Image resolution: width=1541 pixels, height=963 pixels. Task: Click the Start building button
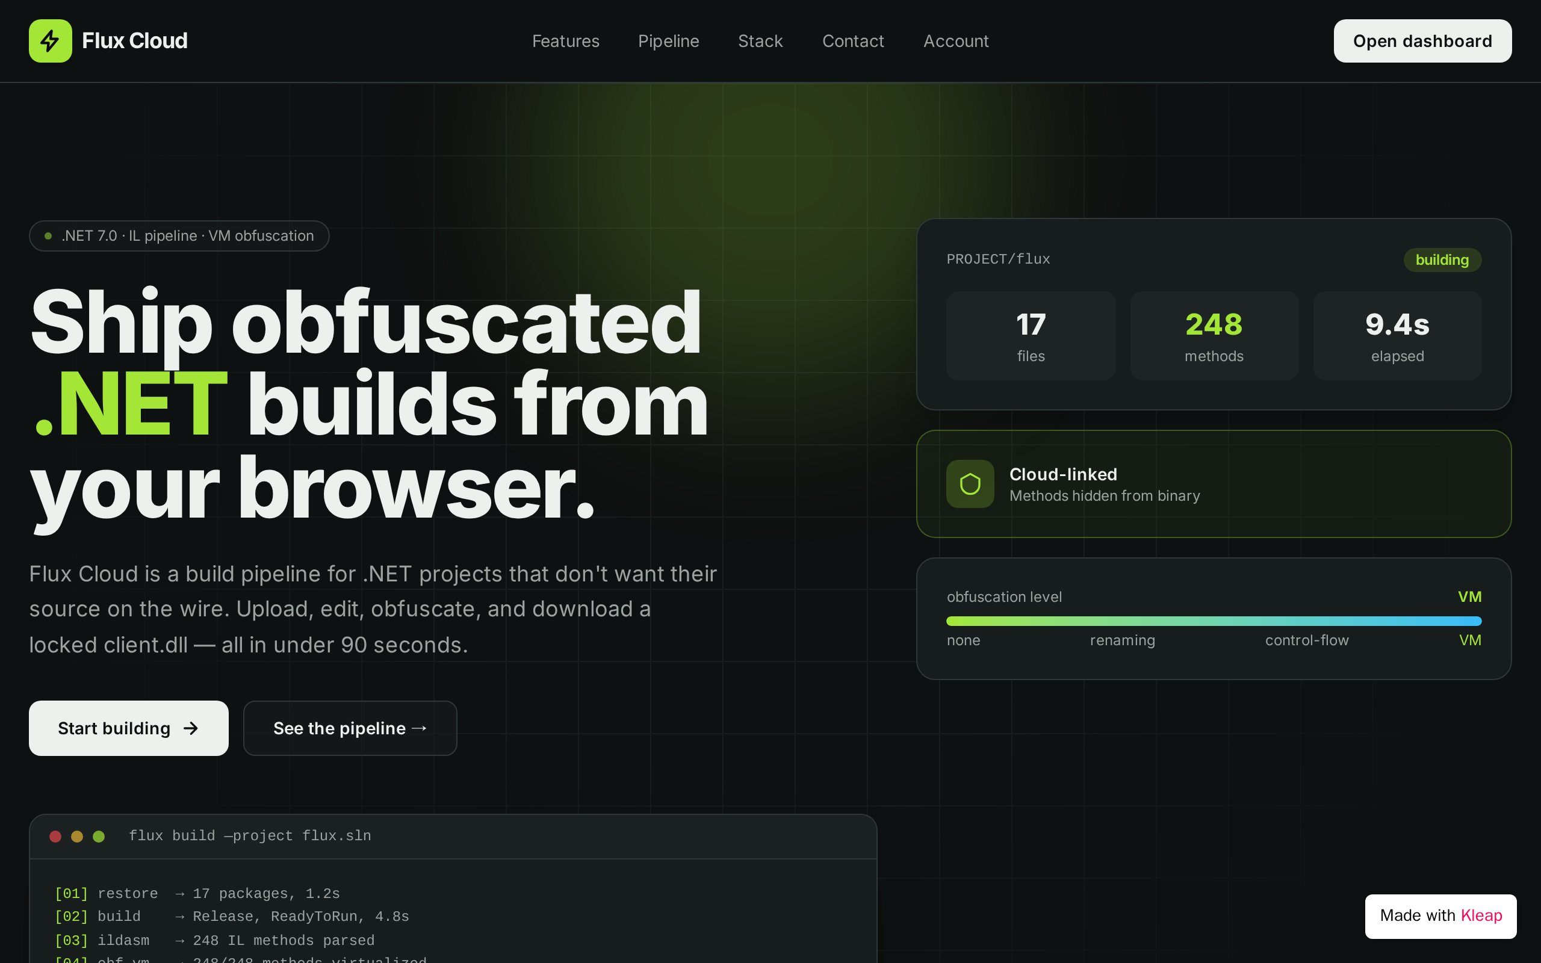[x=129, y=728]
